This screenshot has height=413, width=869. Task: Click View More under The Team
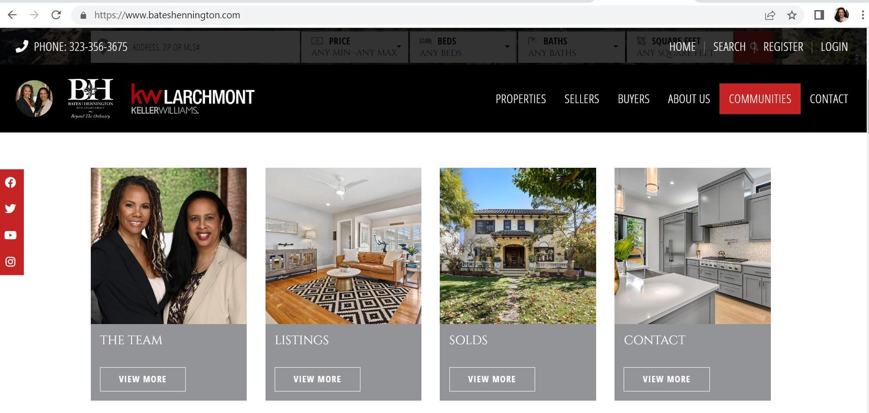143,379
